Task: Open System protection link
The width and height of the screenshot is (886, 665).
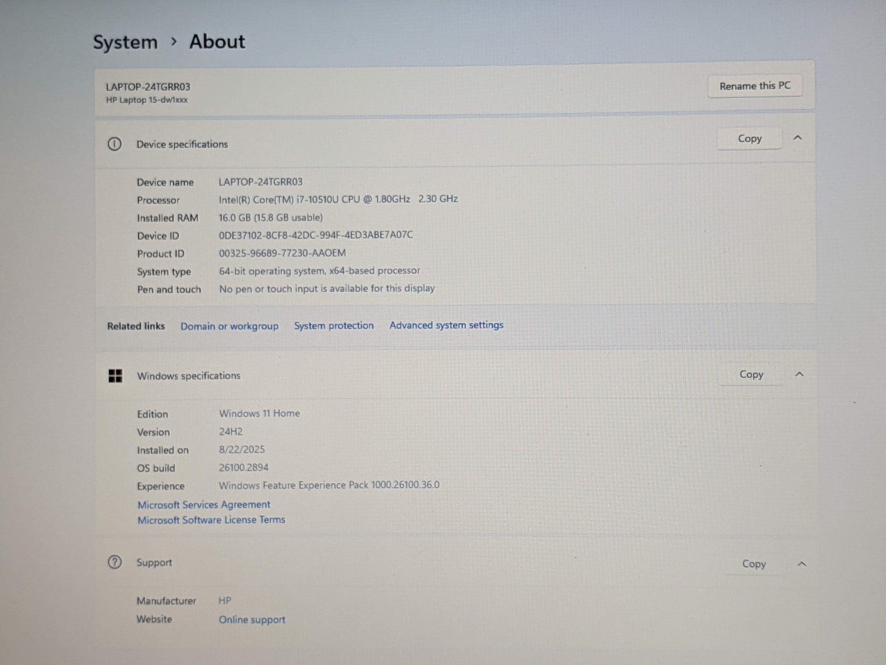Action: 334,326
